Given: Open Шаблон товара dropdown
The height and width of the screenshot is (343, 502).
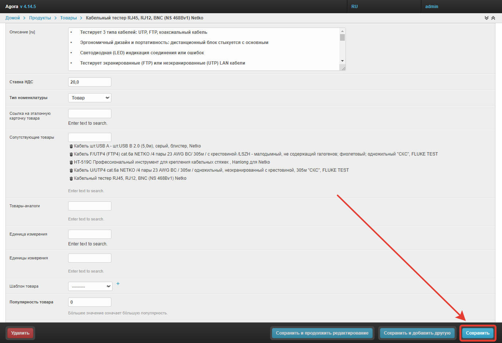Looking at the screenshot, I should (90, 287).
